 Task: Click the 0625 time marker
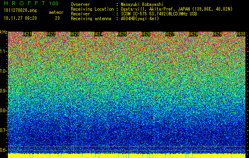(122, 34)
